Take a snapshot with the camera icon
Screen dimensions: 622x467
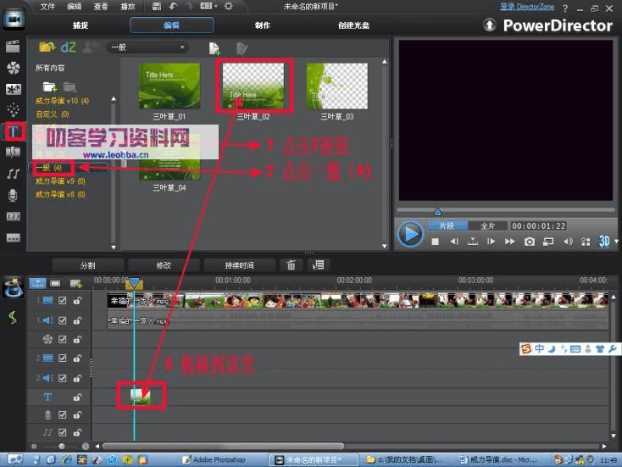pyautogui.click(x=530, y=242)
